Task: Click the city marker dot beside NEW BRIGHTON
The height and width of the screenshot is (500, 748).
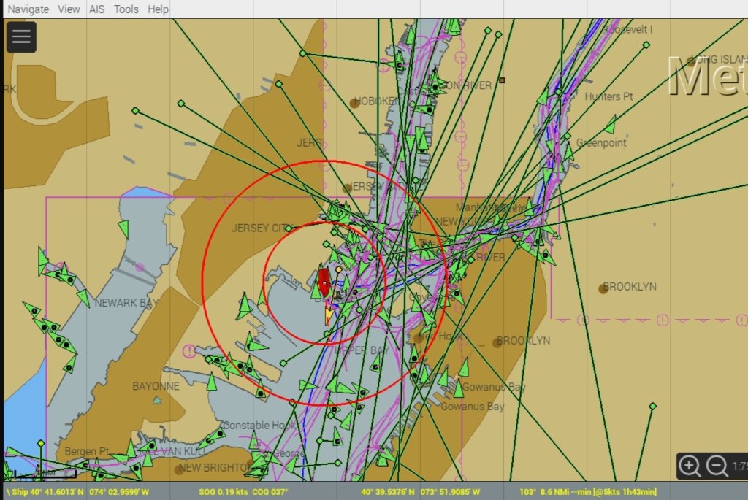Action: [x=180, y=469]
